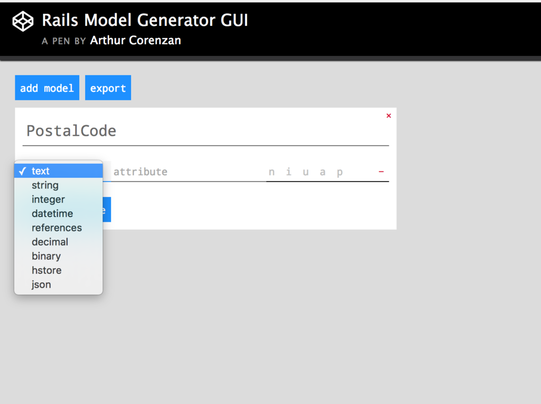The height and width of the screenshot is (404, 541).
Task: Click the CodePen logo icon
Action: (23, 22)
